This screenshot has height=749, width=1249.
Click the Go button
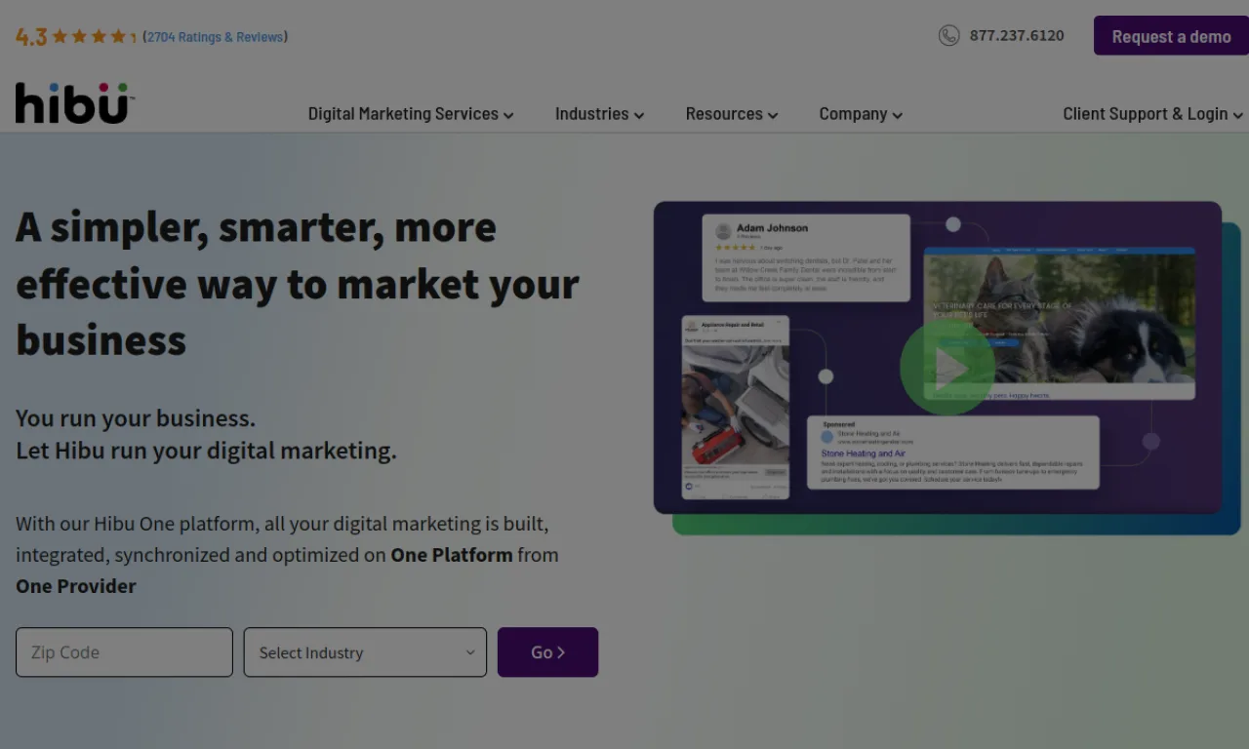click(547, 652)
